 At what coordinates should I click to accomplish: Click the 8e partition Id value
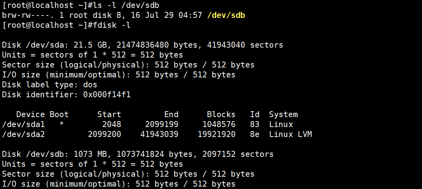pos(255,134)
